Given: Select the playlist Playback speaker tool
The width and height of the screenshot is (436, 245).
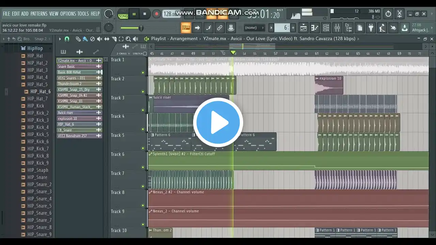Looking at the screenshot, I should click(136, 39).
